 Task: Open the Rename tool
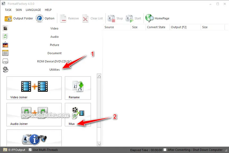78,88
